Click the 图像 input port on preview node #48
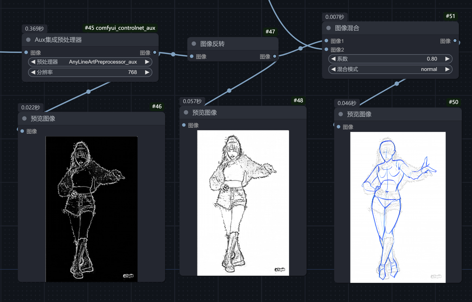This screenshot has width=472, height=302. pos(184,125)
